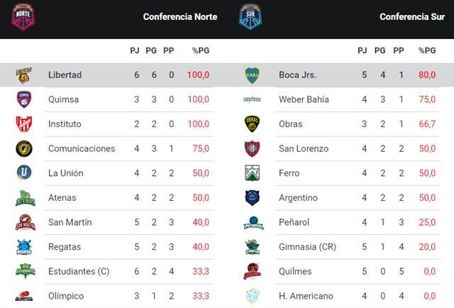Click the Boca Jrs. team crest
Viewport: 454px width, 308px height.
tap(252, 75)
